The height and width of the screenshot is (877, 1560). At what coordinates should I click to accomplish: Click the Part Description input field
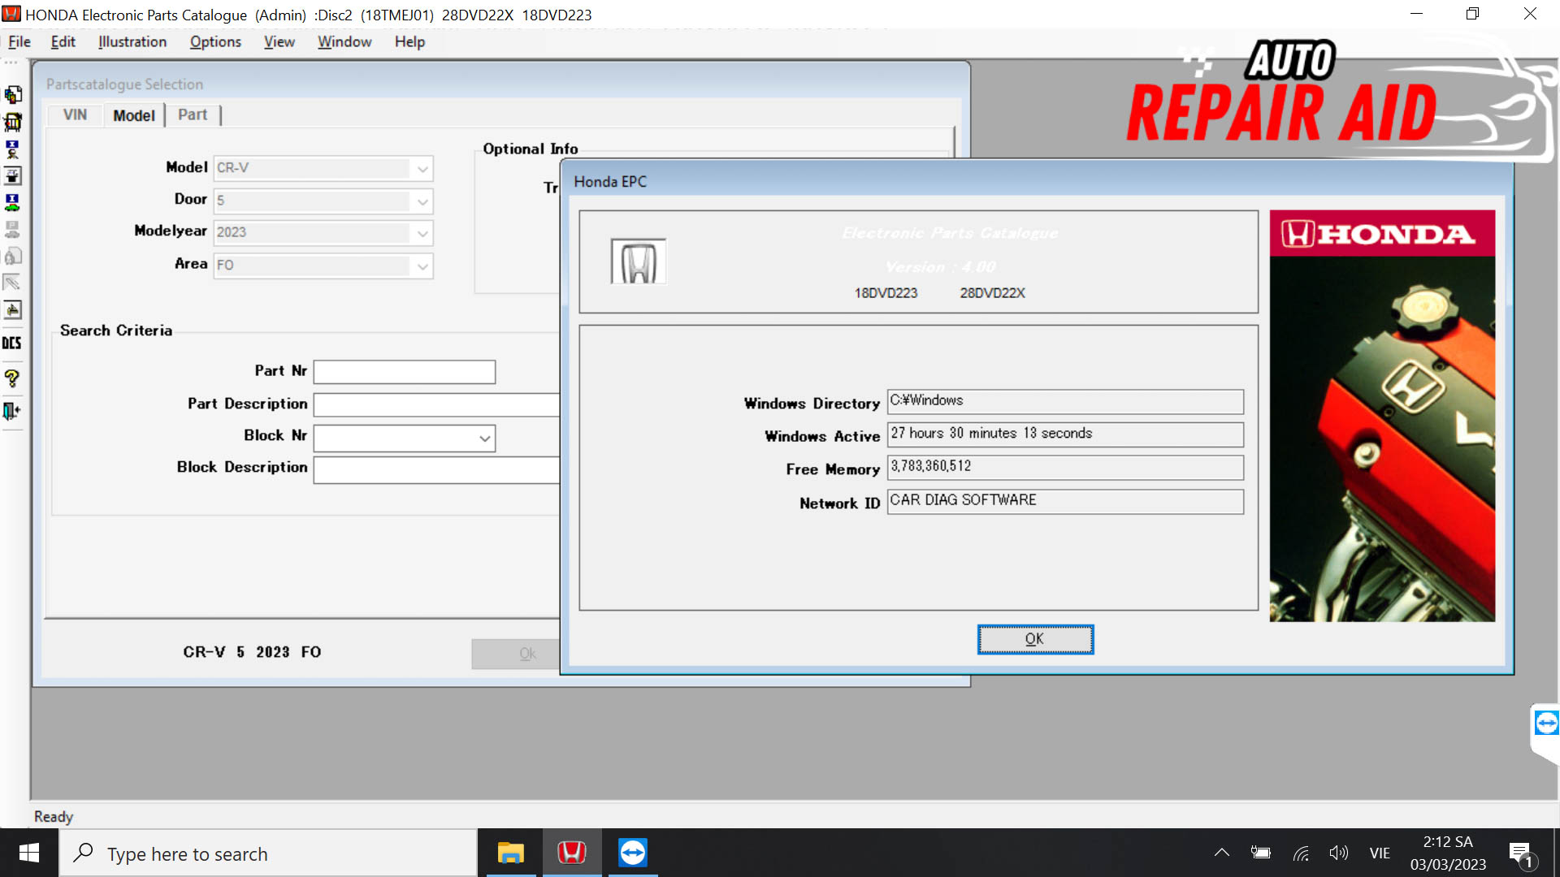coord(437,404)
